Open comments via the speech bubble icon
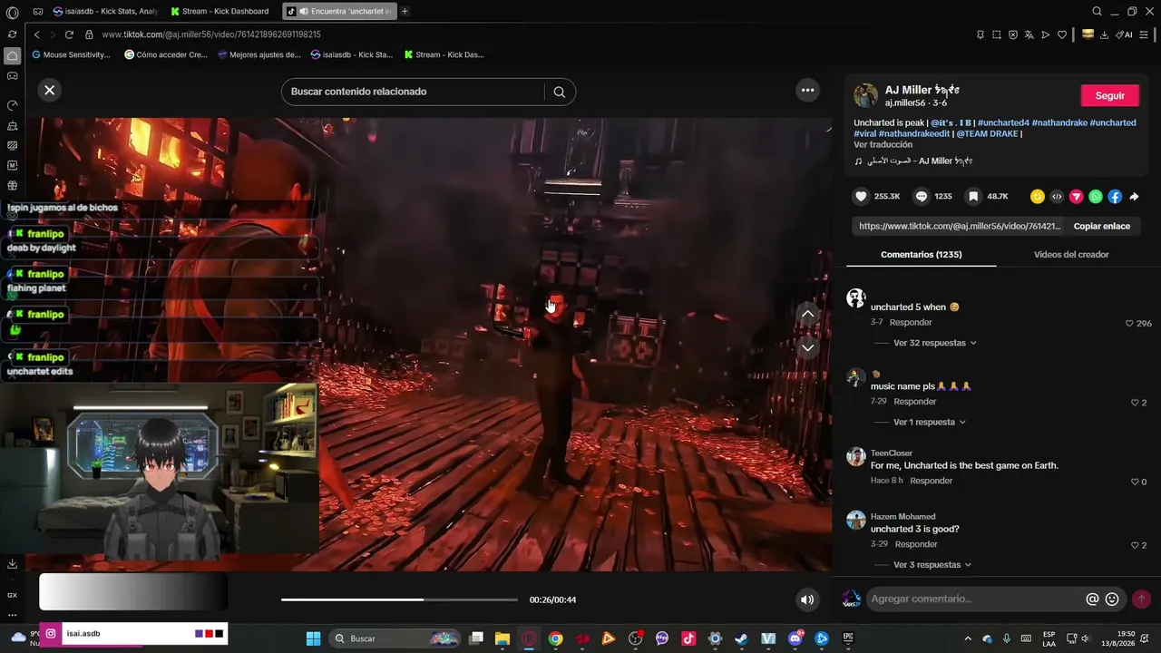 pos(921,196)
